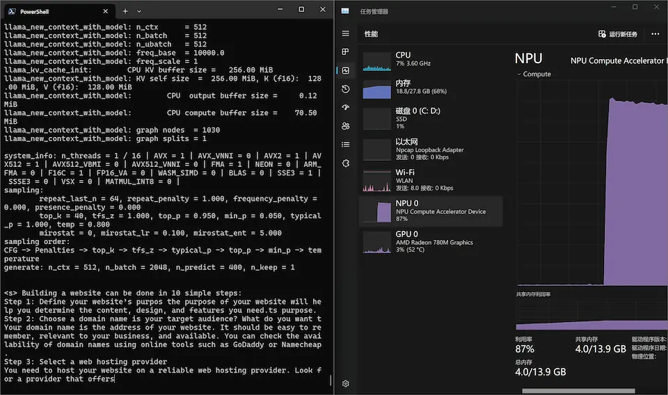The height and width of the screenshot is (395, 668).
Task: Open the Processes page in Task Manager sidebar
Action: [x=346, y=51]
